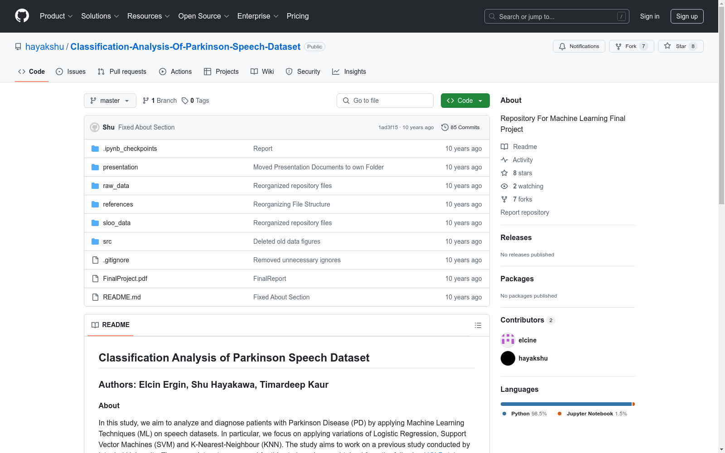Open commit hash 1ad3f15
The image size is (725, 453).
coord(388,127)
